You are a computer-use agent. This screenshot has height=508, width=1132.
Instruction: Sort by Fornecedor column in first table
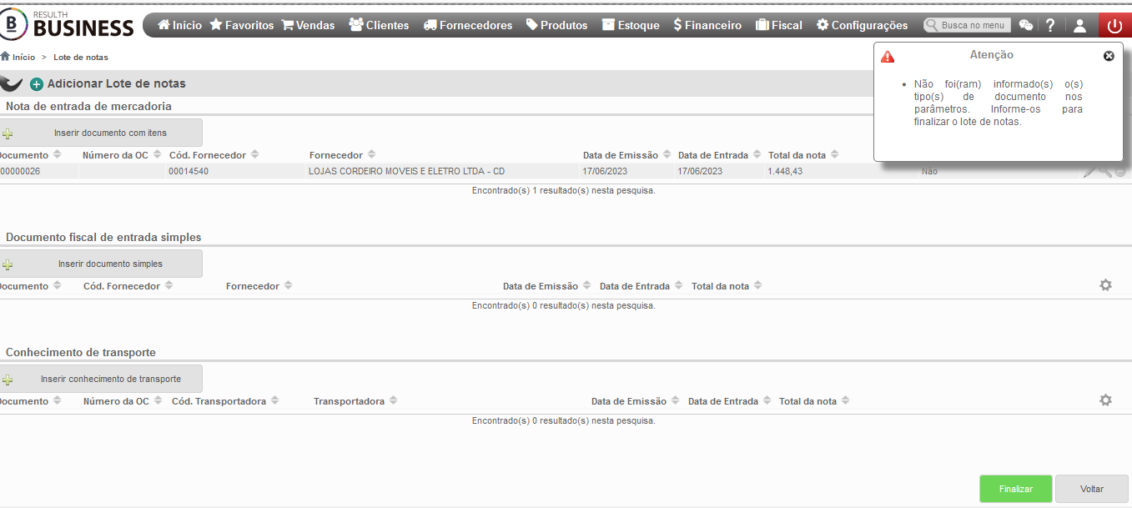coord(342,155)
